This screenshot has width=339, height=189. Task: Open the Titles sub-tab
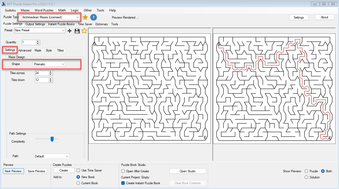[60, 50]
